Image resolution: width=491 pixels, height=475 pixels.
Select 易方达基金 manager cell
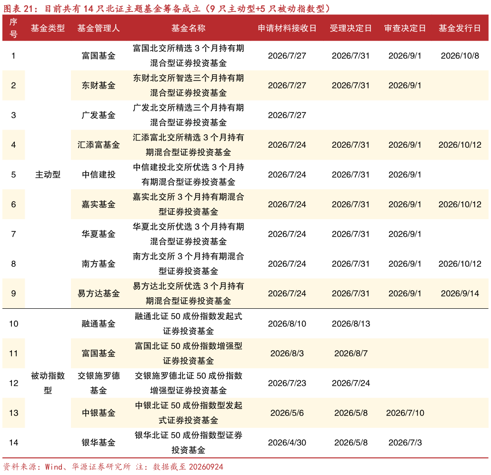(x=98, y=293)
